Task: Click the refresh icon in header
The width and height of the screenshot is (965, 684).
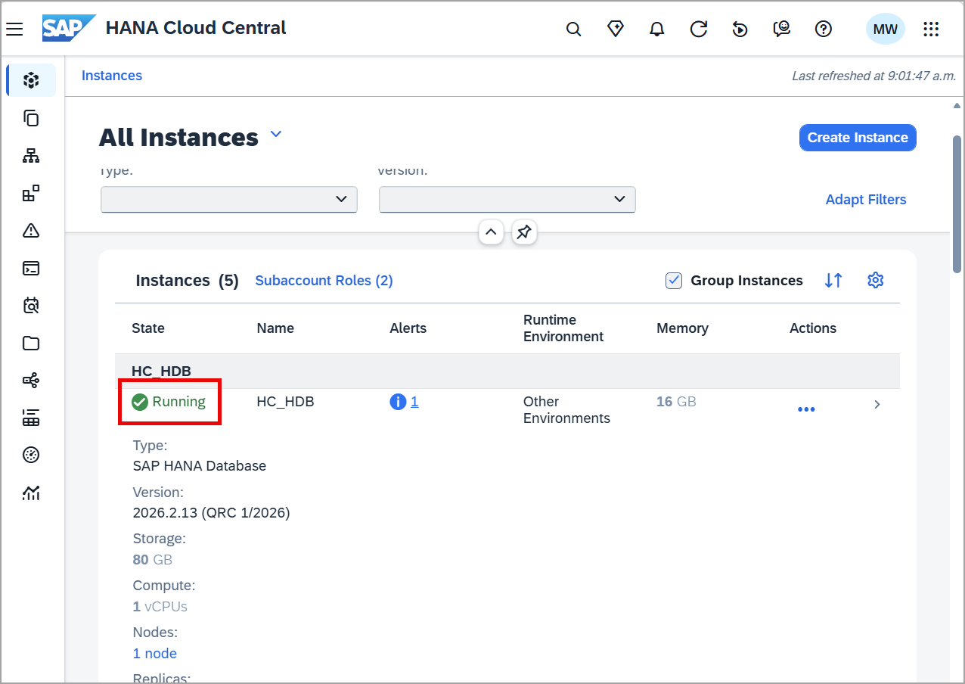Action: pos(699,29)
